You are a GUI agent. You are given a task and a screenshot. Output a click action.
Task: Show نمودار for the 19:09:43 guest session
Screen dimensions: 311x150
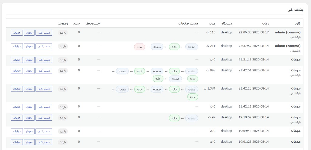(x=29, y=131)
